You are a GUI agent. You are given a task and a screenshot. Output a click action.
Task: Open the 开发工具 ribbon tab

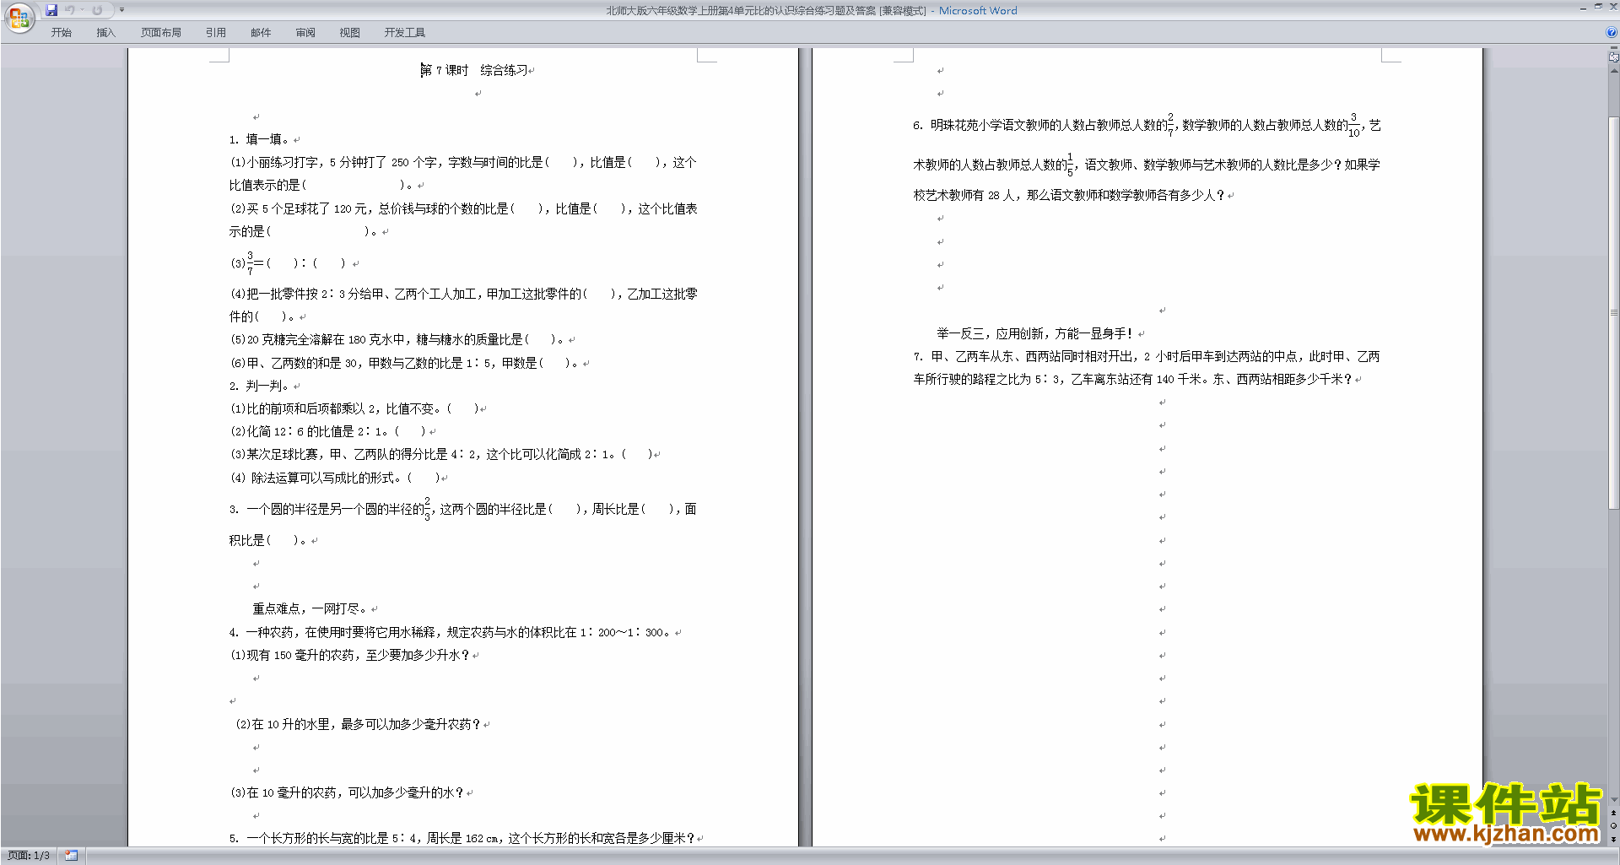405,33
